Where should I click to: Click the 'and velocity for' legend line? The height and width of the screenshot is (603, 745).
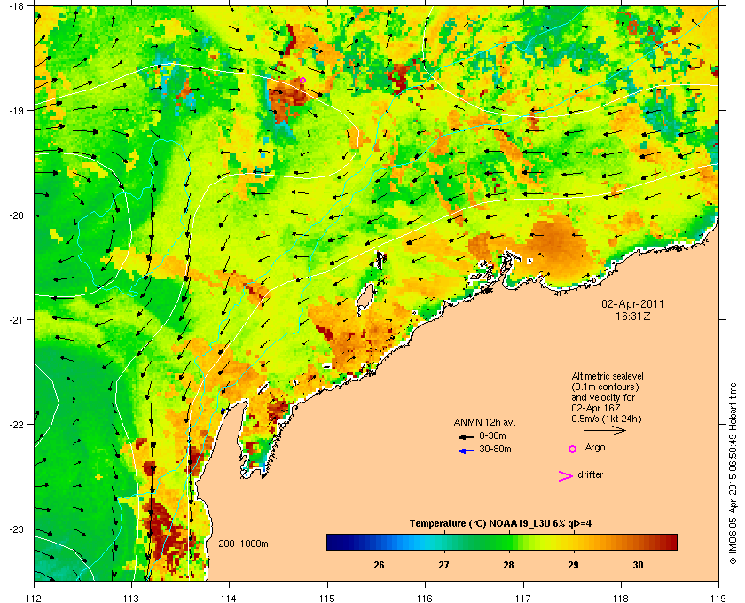(603, 397)
